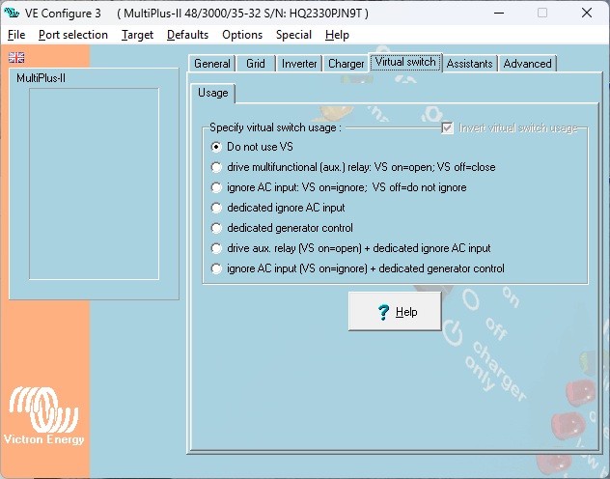
Task: Select drive aux. relay + dedicated ignore AC input
Action: coord(216,248)
